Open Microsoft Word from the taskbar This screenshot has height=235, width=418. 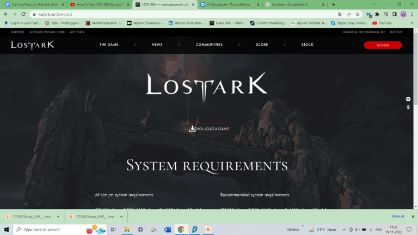click(x=167, y=230)
